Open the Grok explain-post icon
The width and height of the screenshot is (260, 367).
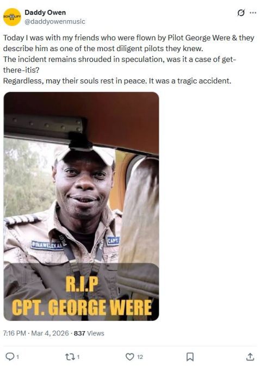[241, 13]
